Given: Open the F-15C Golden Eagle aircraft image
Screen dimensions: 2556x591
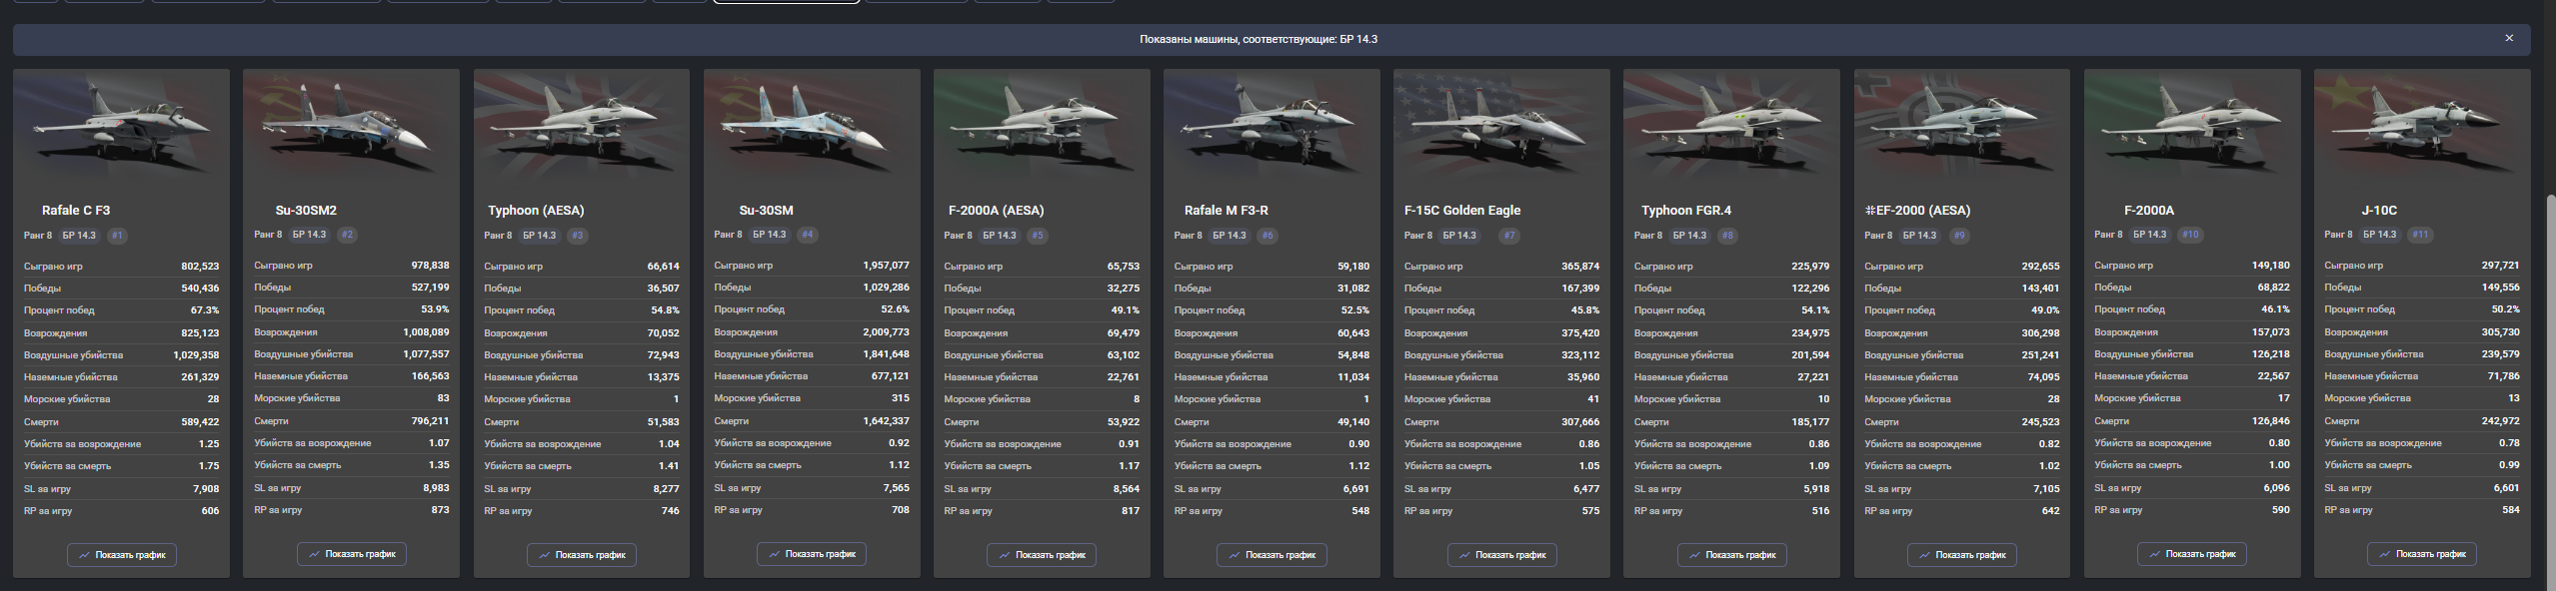Looking at the screenshot, I should point(1501,126).
